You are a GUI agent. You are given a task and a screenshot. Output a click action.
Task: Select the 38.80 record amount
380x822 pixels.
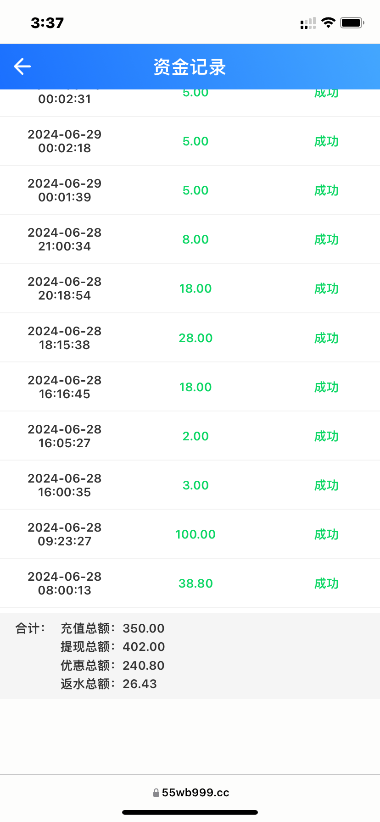(x=196, y=583)
